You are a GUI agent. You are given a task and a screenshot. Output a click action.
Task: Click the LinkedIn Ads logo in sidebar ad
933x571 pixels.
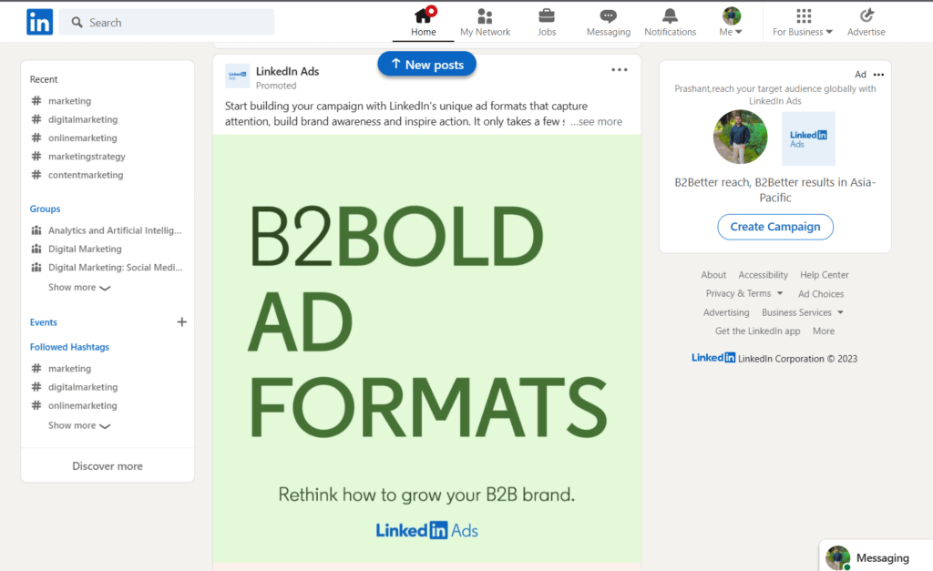(808, 138)
